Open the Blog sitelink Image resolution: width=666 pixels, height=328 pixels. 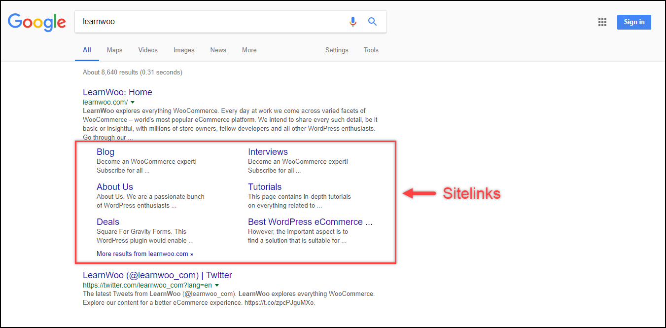coord(105,152)
